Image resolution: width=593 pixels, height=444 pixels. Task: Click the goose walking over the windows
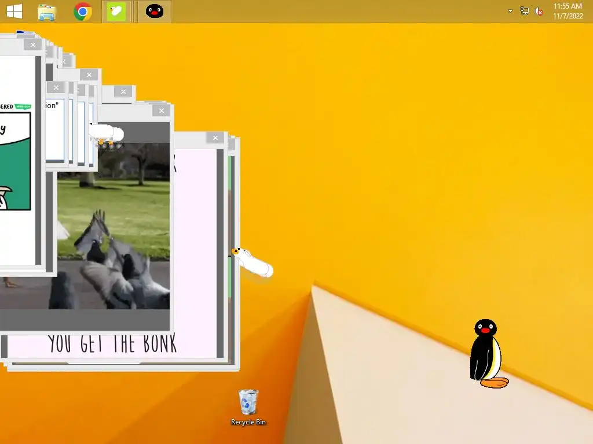tap(107, 135)
